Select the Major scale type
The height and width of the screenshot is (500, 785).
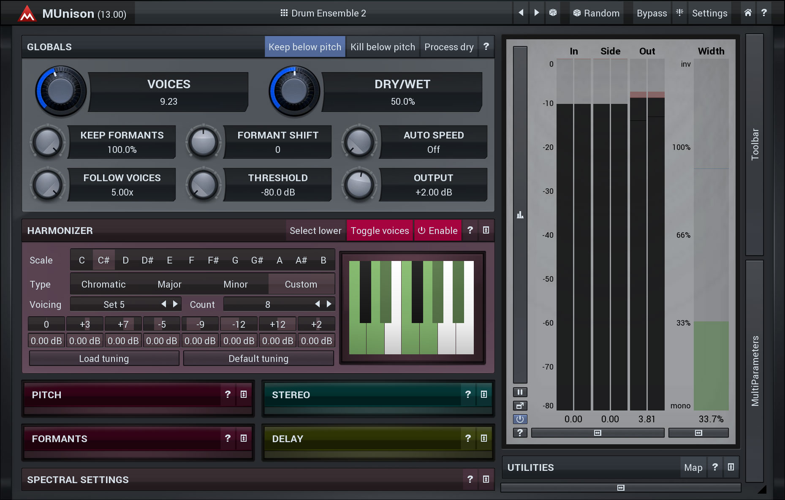click(x=169, y=284)
